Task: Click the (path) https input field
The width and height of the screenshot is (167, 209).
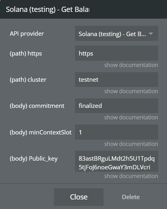Action: click(x=117, y=53)
